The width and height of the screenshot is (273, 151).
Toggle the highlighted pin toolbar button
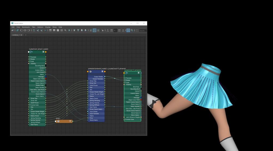[95, 30]
